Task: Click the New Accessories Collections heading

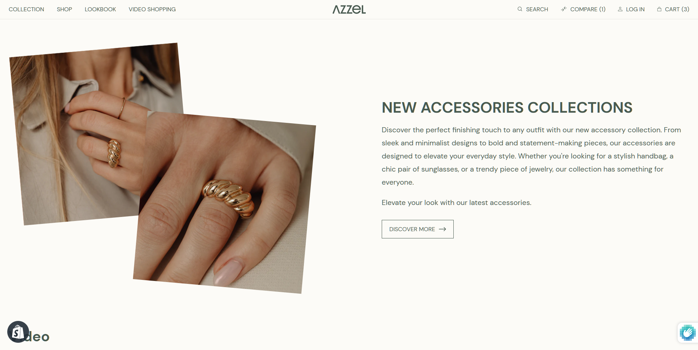Action: (x=507, y=108)
